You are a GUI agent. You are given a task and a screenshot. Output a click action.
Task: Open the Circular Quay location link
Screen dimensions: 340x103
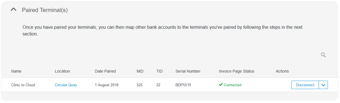[66, 85]
